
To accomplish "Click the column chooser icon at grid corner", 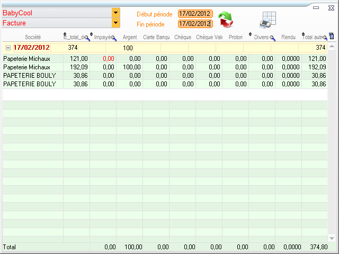I will 332,37.
